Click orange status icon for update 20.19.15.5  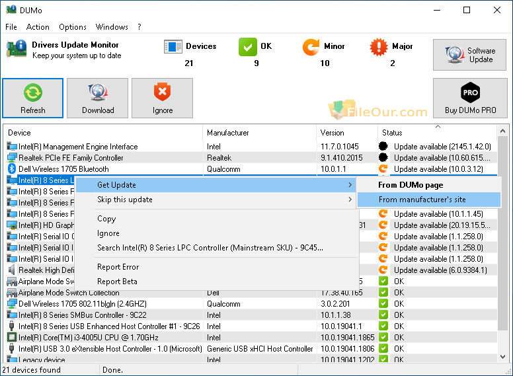[383, 225]
